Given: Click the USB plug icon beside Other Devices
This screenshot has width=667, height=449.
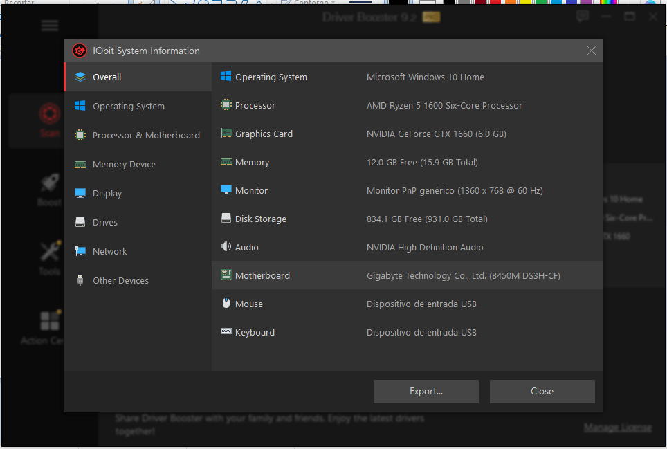Looking at the screenshot, I should (80, 280).
